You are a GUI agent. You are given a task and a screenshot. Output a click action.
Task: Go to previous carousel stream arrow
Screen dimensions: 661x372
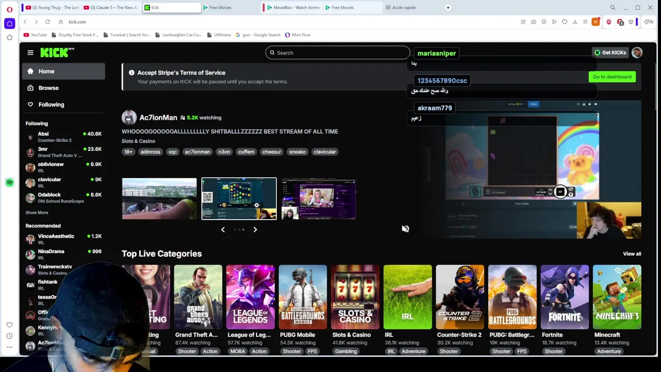click(223, 229)
